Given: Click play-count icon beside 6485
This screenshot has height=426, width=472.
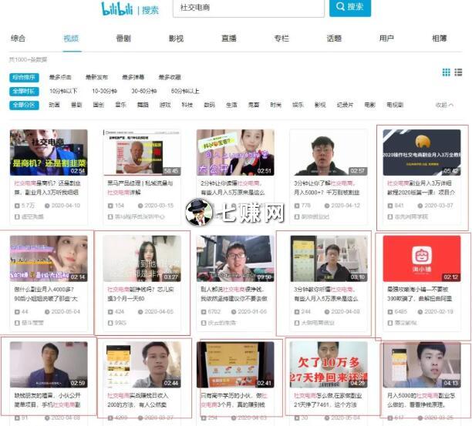Looking at the screenshot, I should tap(390, 312).
